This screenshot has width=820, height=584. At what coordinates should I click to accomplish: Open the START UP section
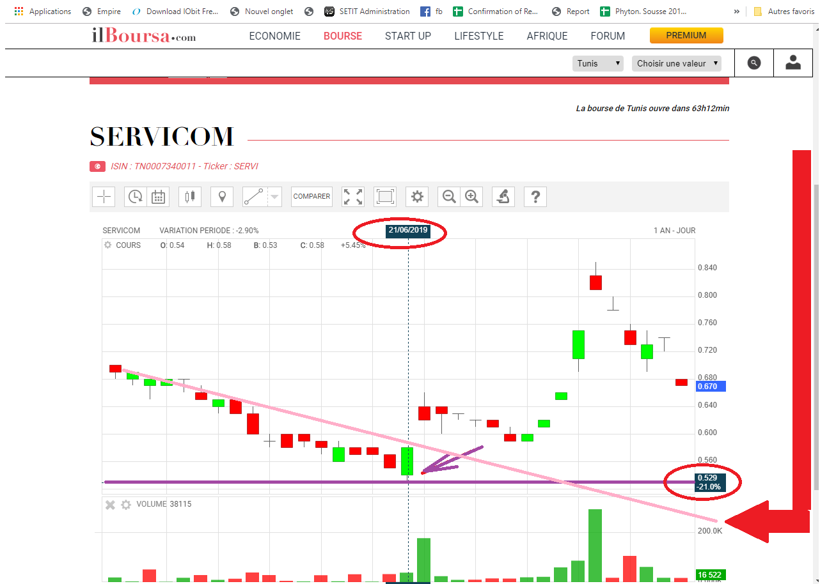[x=408, y=36]
